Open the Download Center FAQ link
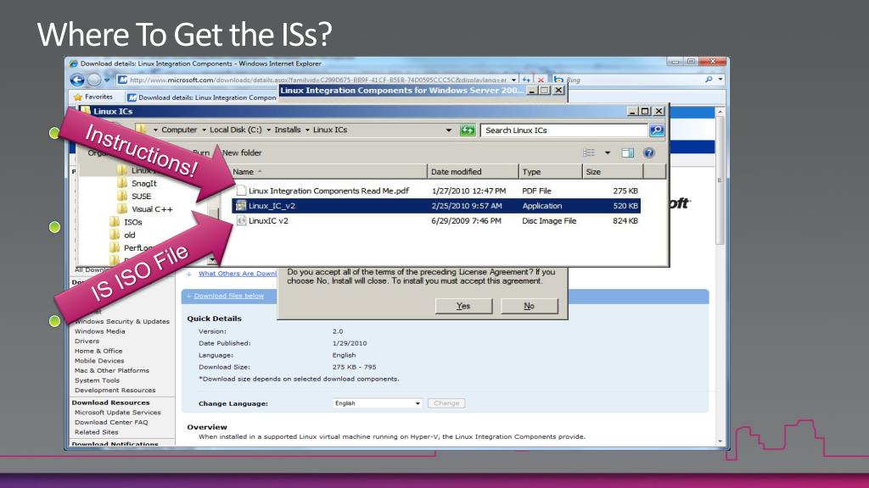 [111, 422]
